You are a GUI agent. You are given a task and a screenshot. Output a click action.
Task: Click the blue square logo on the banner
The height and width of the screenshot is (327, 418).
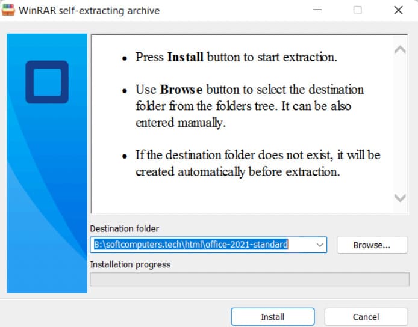click(47, 82)
